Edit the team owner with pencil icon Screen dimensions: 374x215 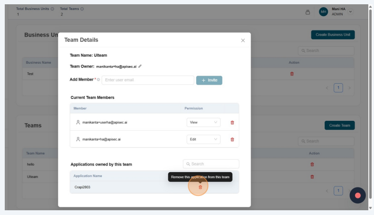click(x=140, y=67)
